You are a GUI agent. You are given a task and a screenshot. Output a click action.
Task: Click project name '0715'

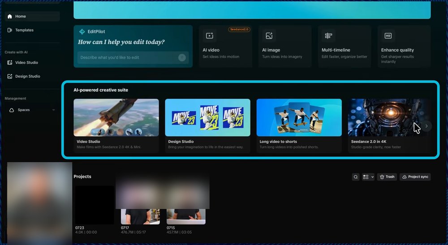click(171, 228)
